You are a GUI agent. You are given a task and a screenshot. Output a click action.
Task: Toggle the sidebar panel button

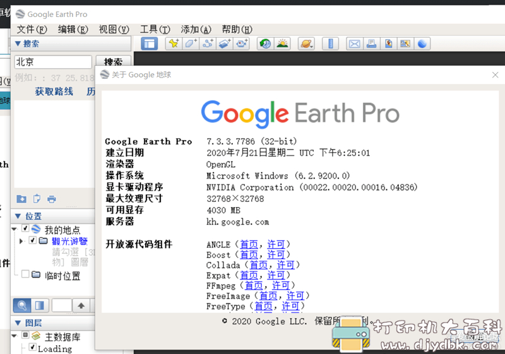coord(149,44)
